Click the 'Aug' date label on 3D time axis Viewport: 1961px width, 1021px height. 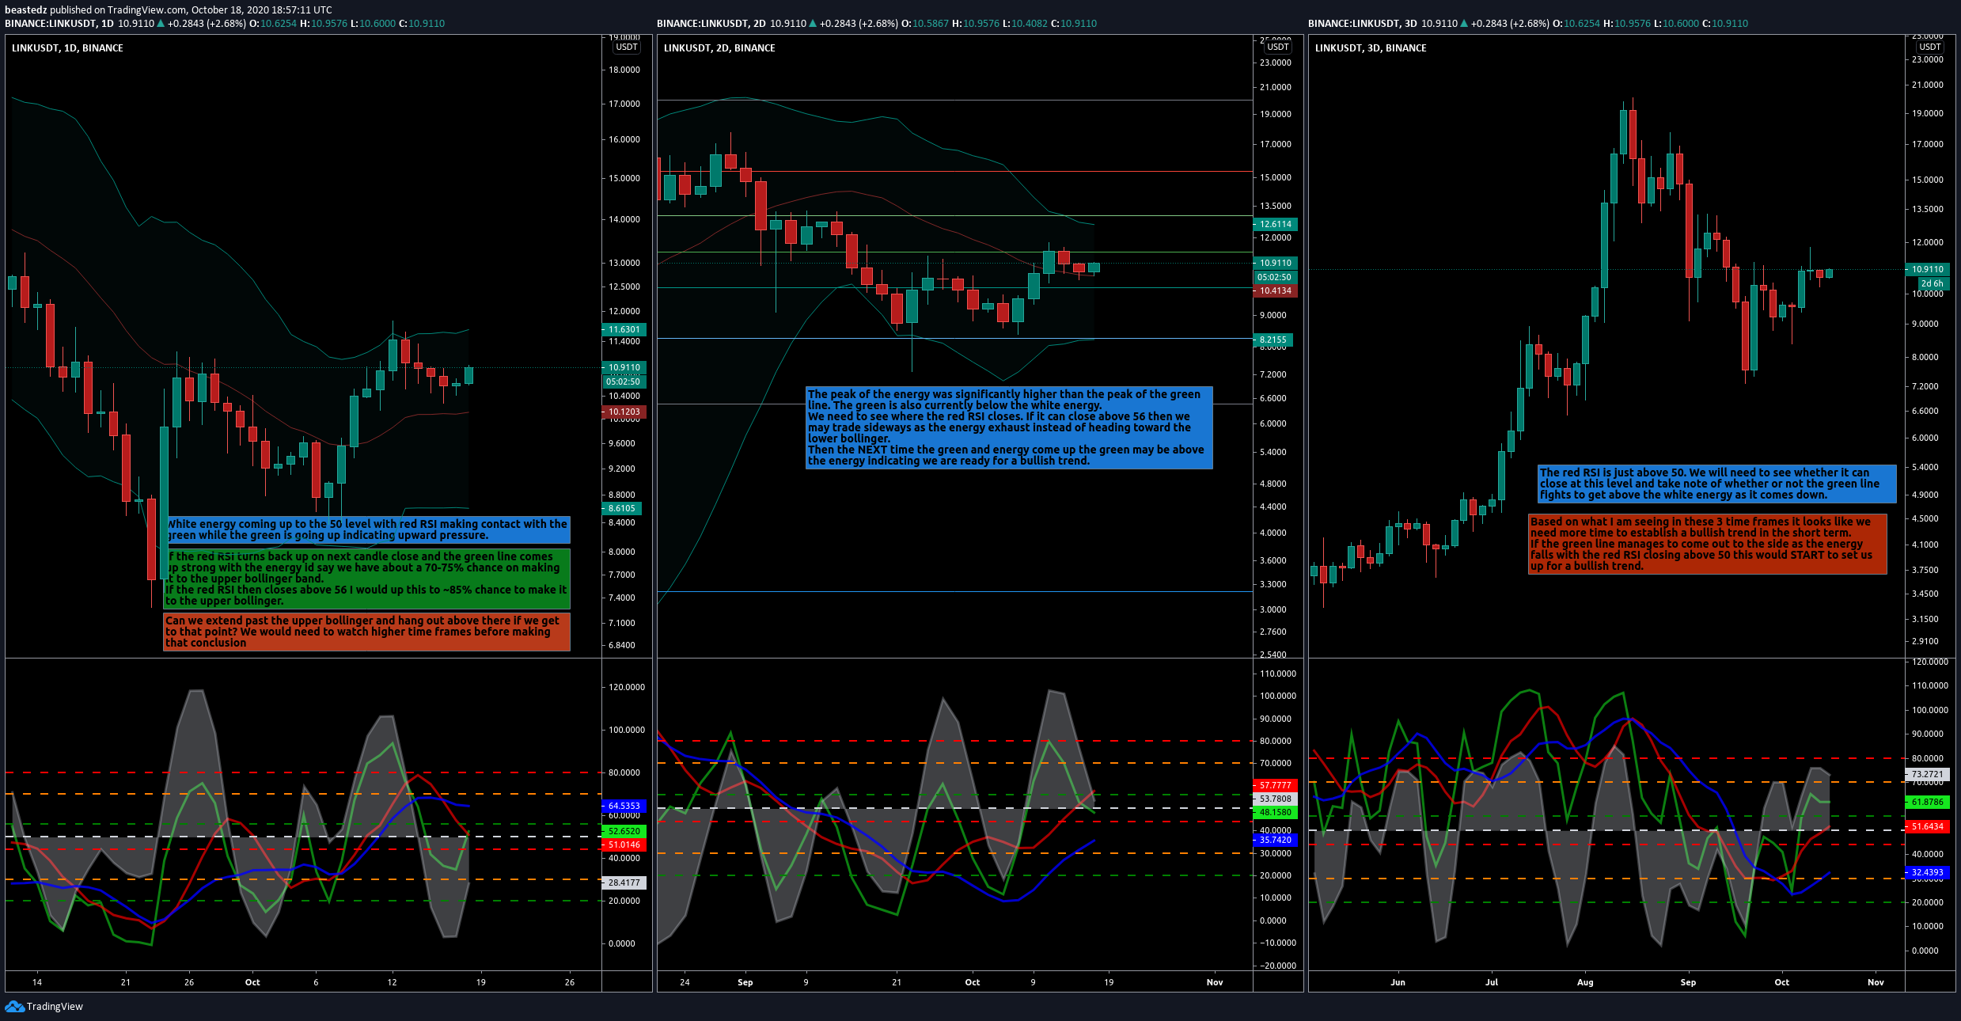[1585, 982]
